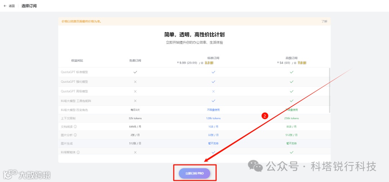389x182 pixels.
Task: Click 标准订阅 checkmark for QuotaGPT 强化模型
Action: click(213, 82)
